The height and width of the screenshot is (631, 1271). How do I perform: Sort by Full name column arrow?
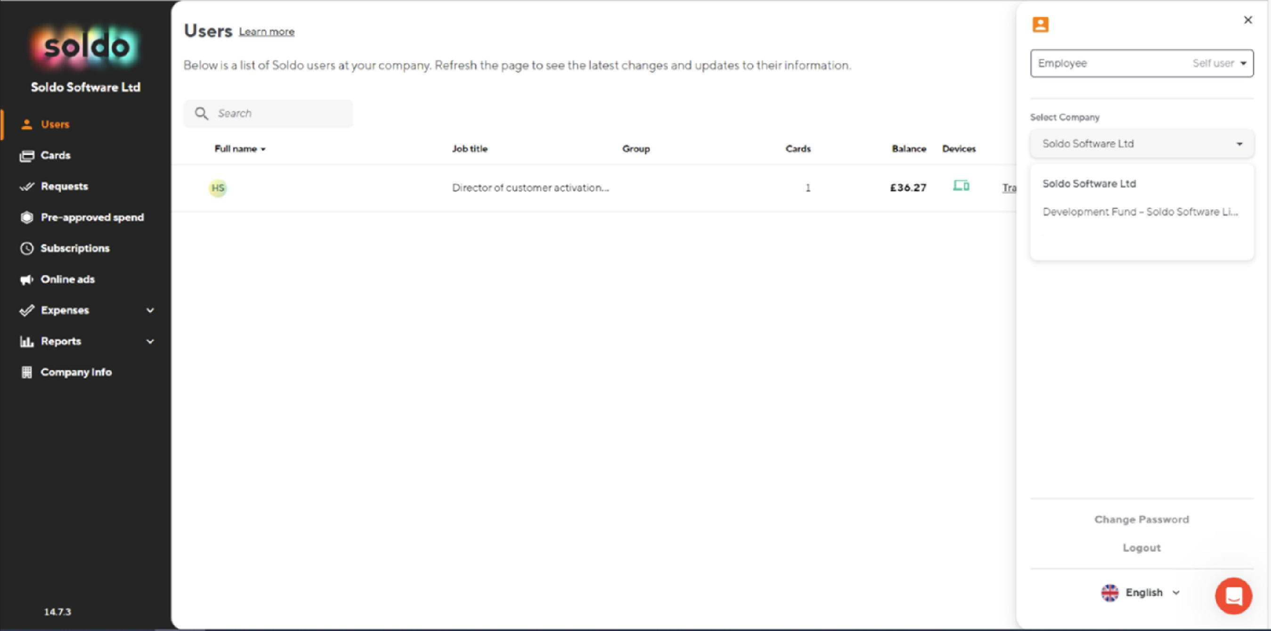pos(263,149)
